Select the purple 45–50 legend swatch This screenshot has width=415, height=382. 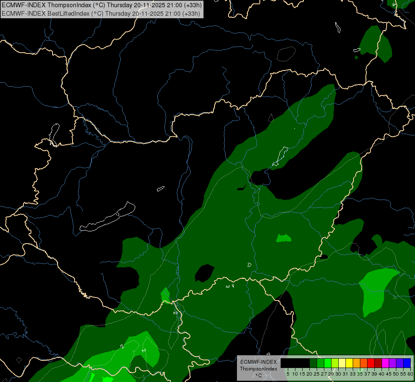pos(393,363)
